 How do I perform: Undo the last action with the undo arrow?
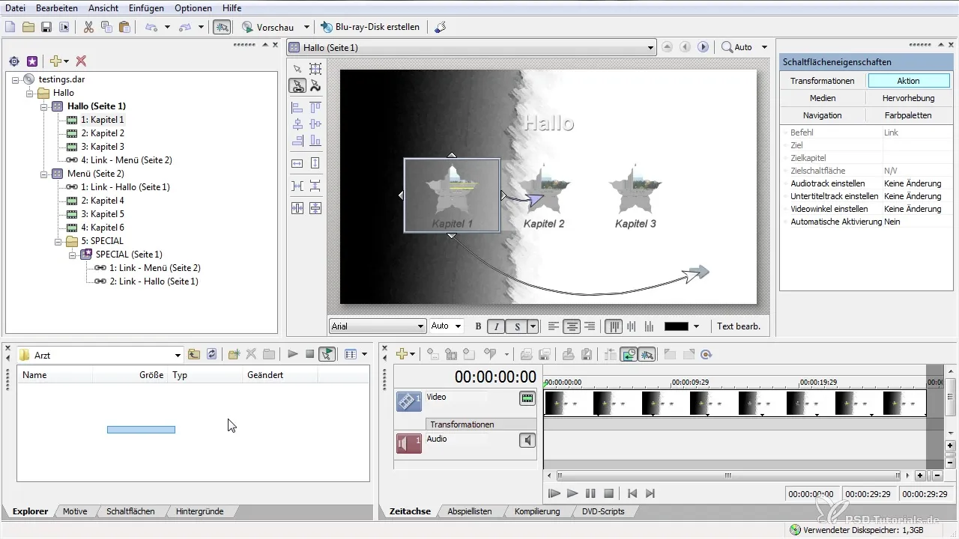click(x=151, y=27)
